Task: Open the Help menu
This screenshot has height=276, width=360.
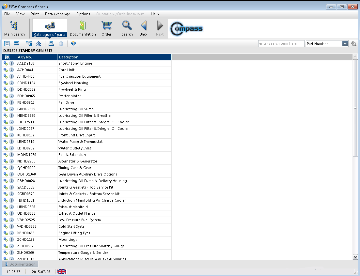Action: coord(155,14)
